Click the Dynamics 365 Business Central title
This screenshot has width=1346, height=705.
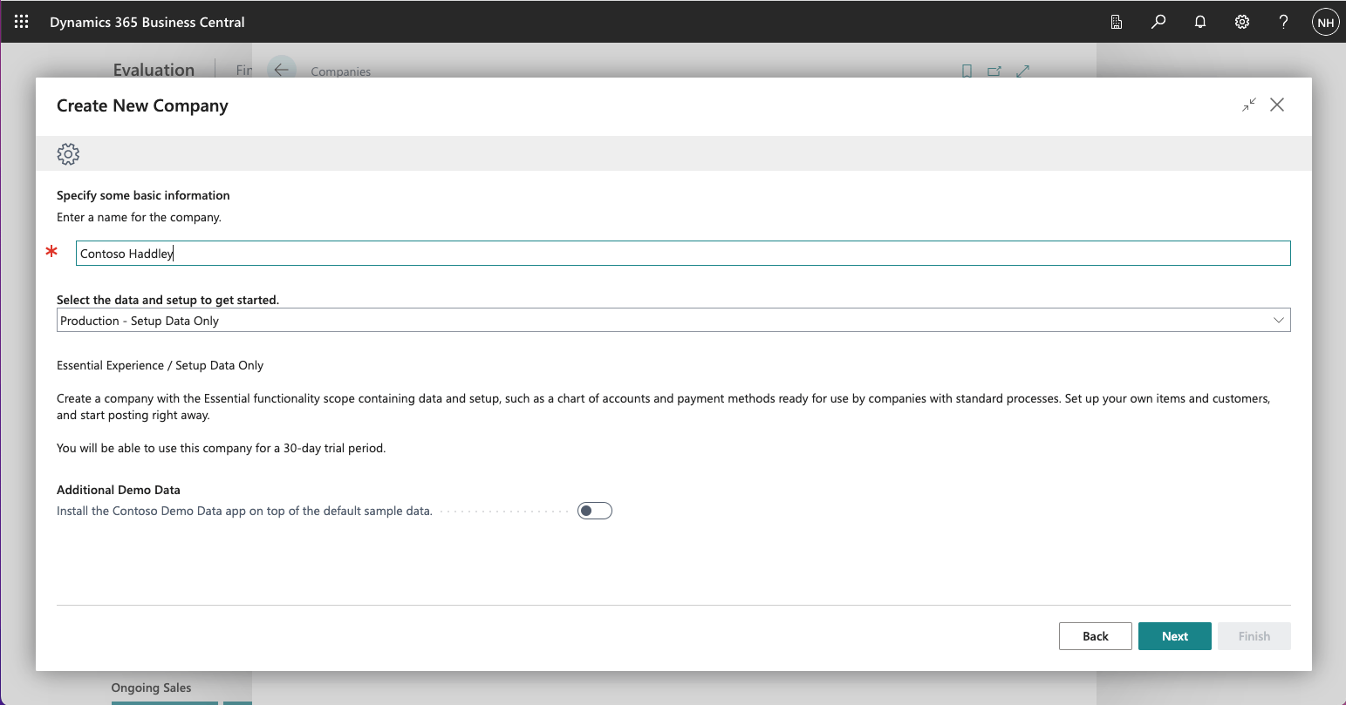point(147,22)
